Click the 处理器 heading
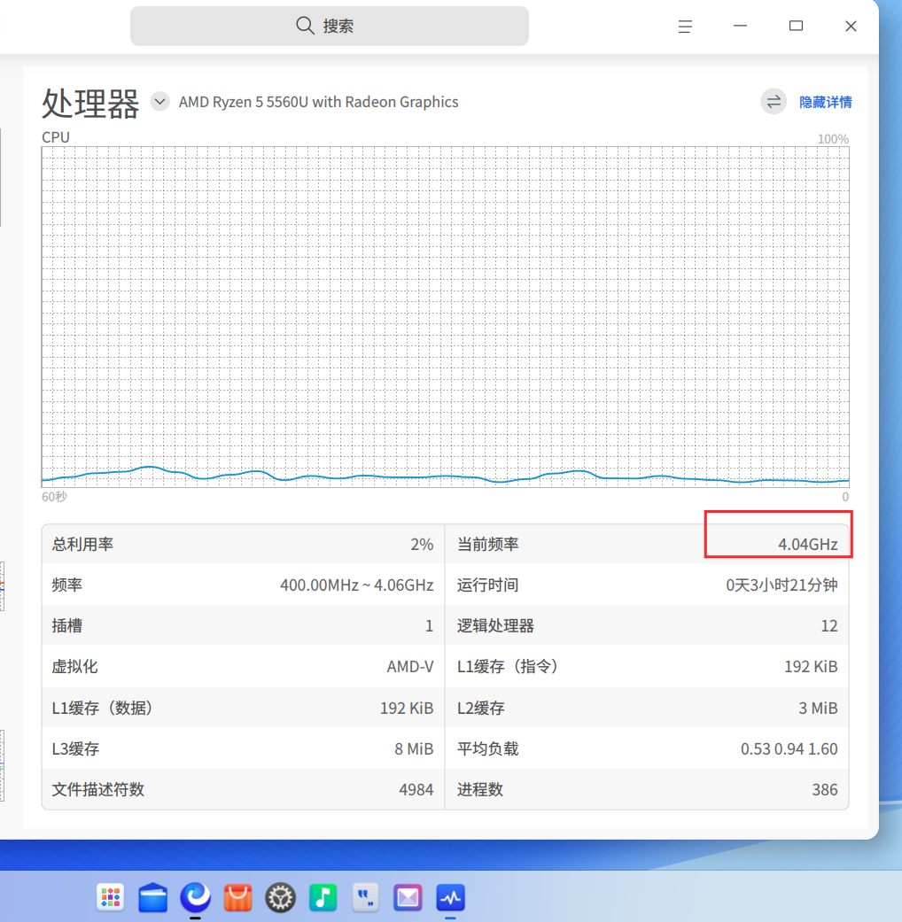Image resolution: width=902 pixels, height=922 pixels. 90,104
